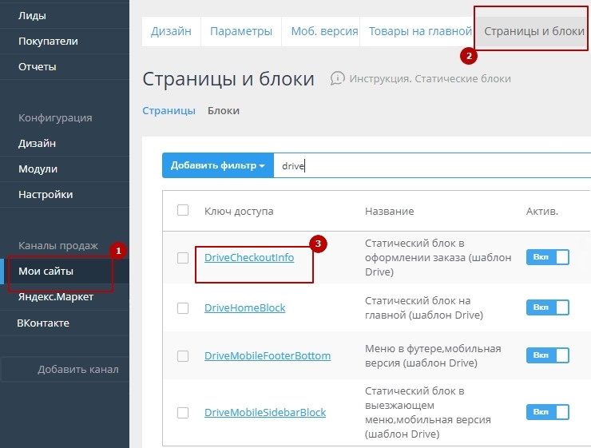Open the DriveCheckoutInfo block link
This screenshot has height=448, width=591.
pyautogui.click(x=249, y=258)
